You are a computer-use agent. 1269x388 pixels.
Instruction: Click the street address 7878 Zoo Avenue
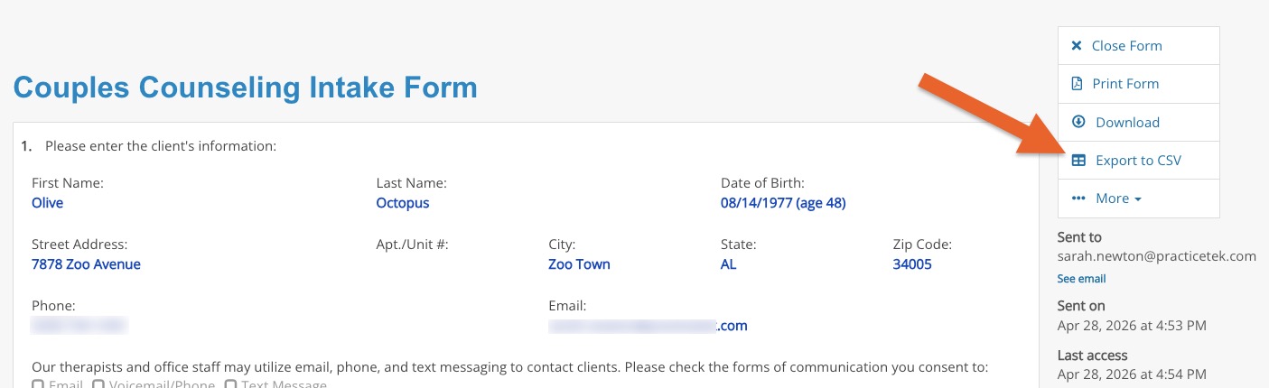point(86,264)
